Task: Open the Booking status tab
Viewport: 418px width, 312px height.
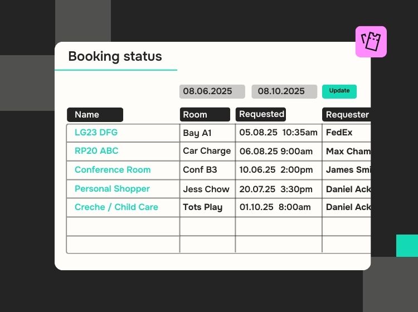Action: point(115,56)
